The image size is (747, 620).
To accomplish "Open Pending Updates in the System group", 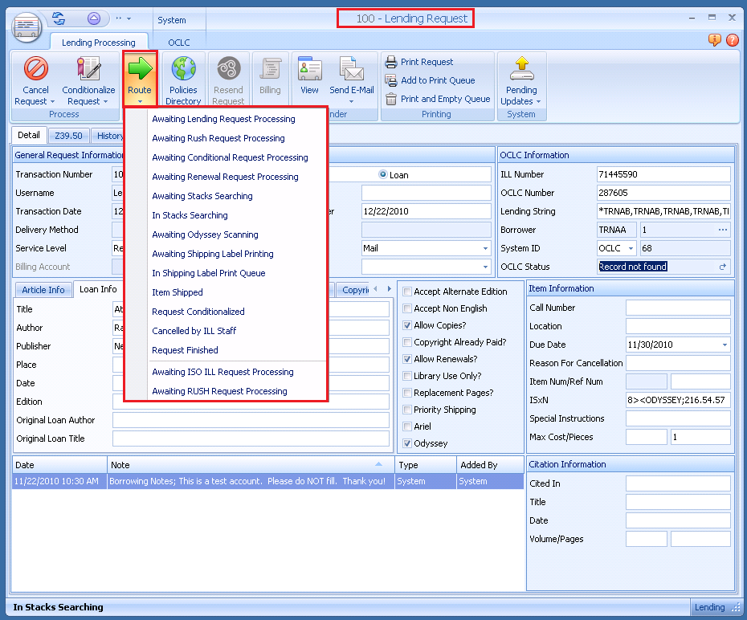I will [x=521, y=69].
